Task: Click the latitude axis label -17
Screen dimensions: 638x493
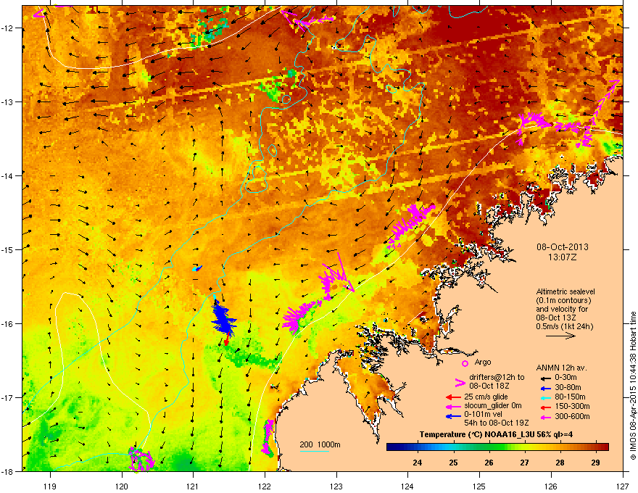Action: pyautogui.click(x=8, y=397)
